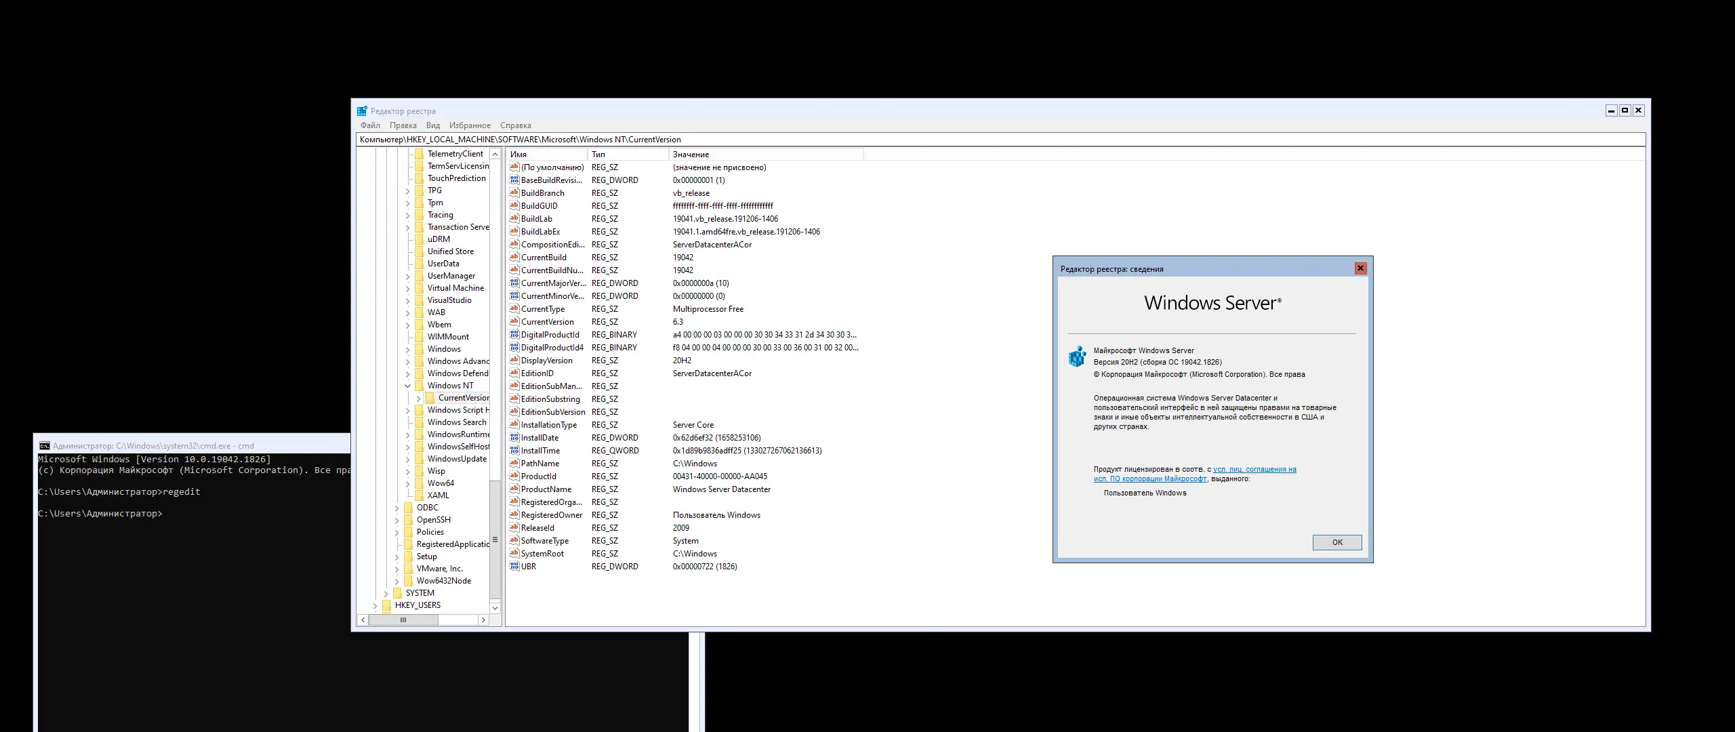This screenshot has width=1735, height=732.
Task: Click the tree horizontal scrollbar thumb
Action: point(403,620)
